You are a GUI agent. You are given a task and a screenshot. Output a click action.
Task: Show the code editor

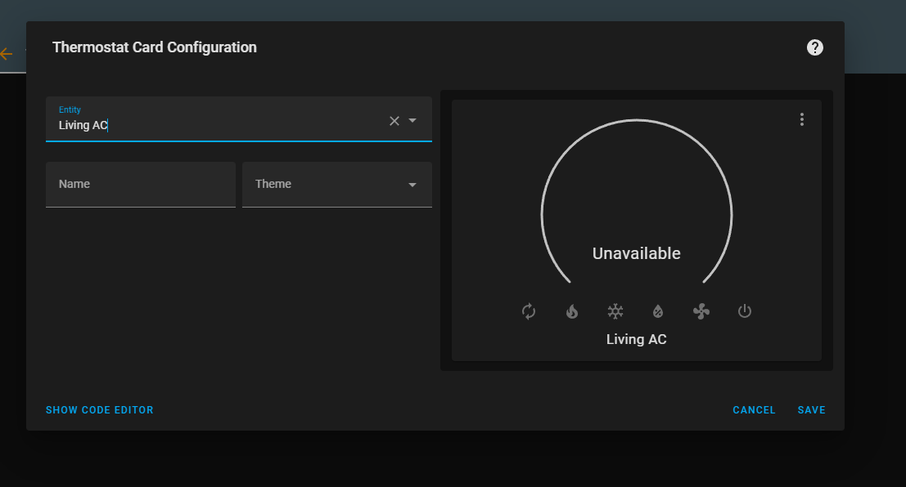[x=99, y=409]
